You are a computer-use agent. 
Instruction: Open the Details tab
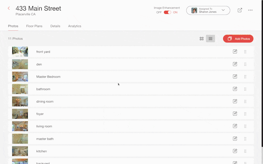[x=55, y=26]
